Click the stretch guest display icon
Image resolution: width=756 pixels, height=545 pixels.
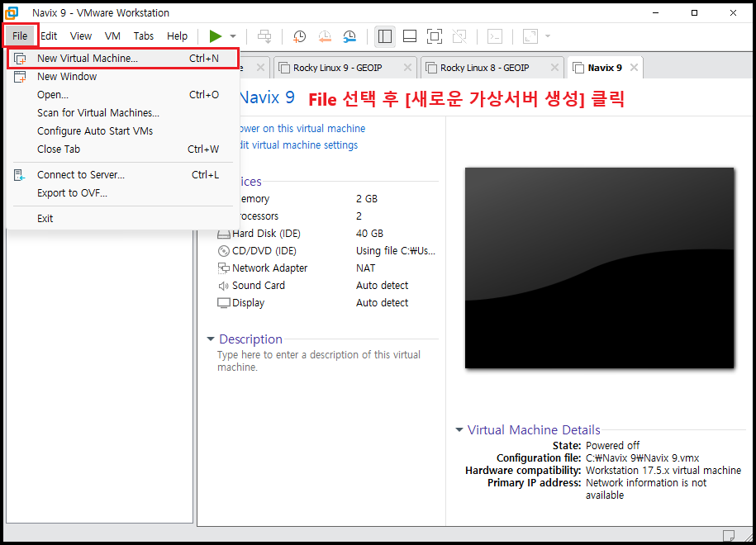[530, 36]
